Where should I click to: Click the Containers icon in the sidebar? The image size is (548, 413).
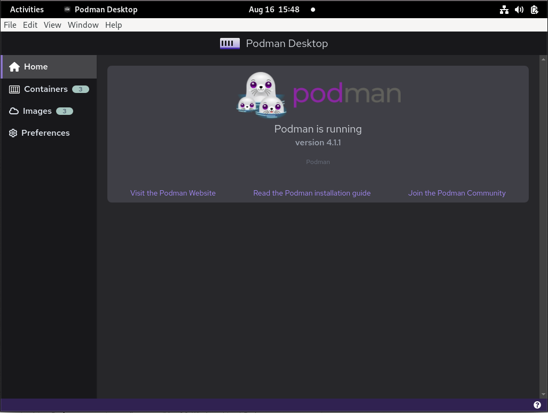[x=14, y=90]
